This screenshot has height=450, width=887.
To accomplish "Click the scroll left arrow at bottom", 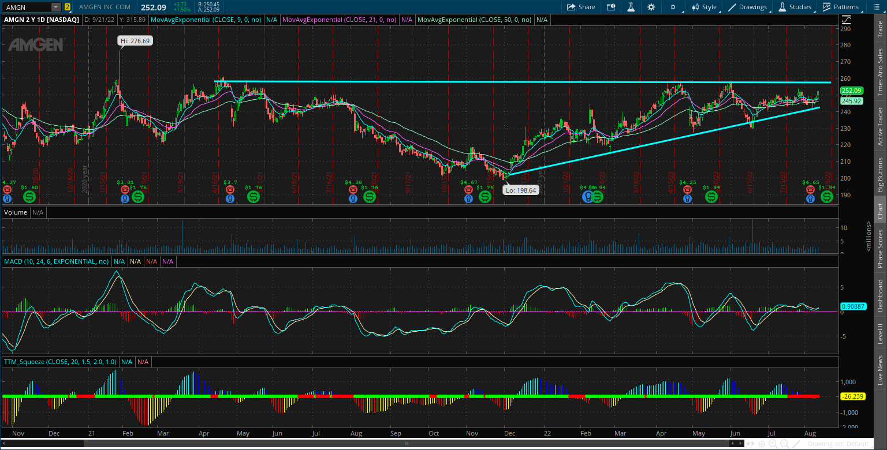I will pyautogui.click(x=733, y=444).
